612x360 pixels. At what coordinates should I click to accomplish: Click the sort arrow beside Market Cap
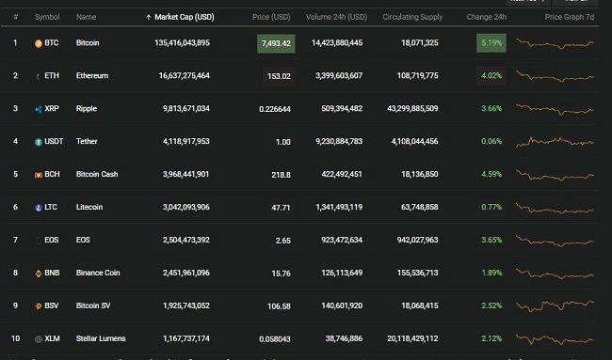pos(149,17)
